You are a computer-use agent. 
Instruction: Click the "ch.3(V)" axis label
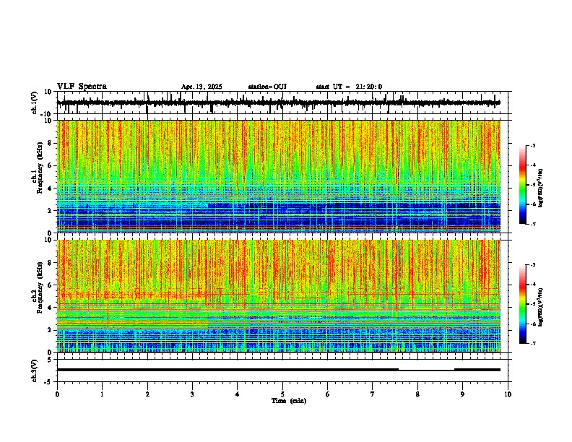[x=35, y=370]
